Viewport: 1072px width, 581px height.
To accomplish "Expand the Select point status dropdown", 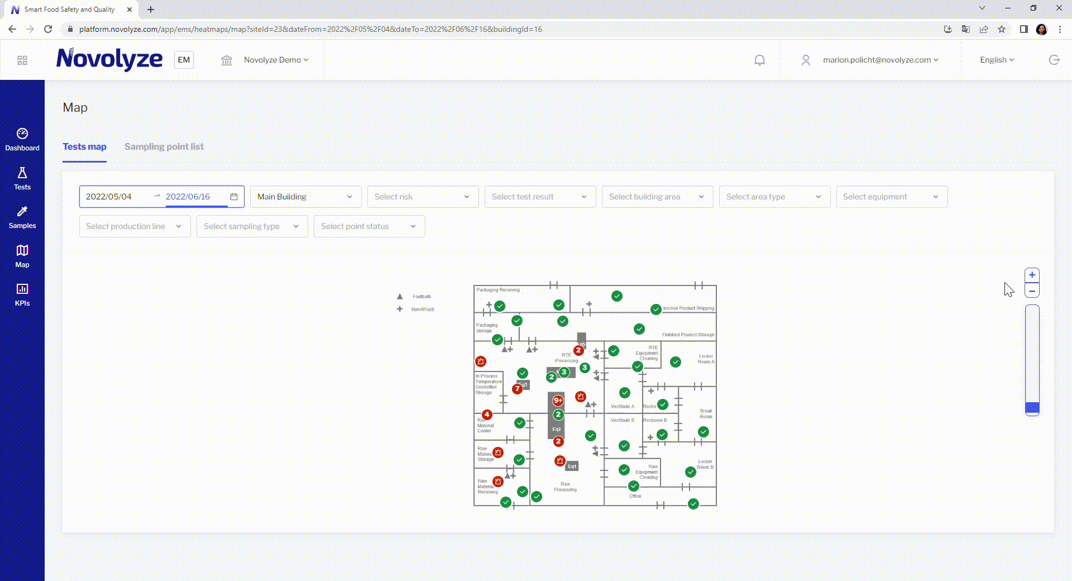I will [x=369, y=226].
